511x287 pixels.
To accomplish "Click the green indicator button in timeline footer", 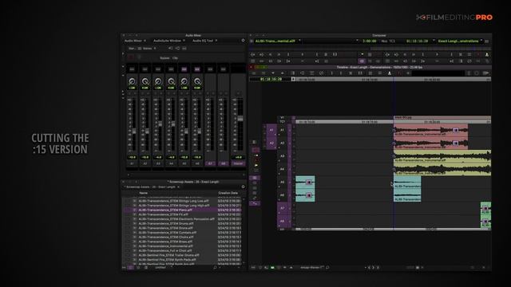I will click(x=273, y=268).
